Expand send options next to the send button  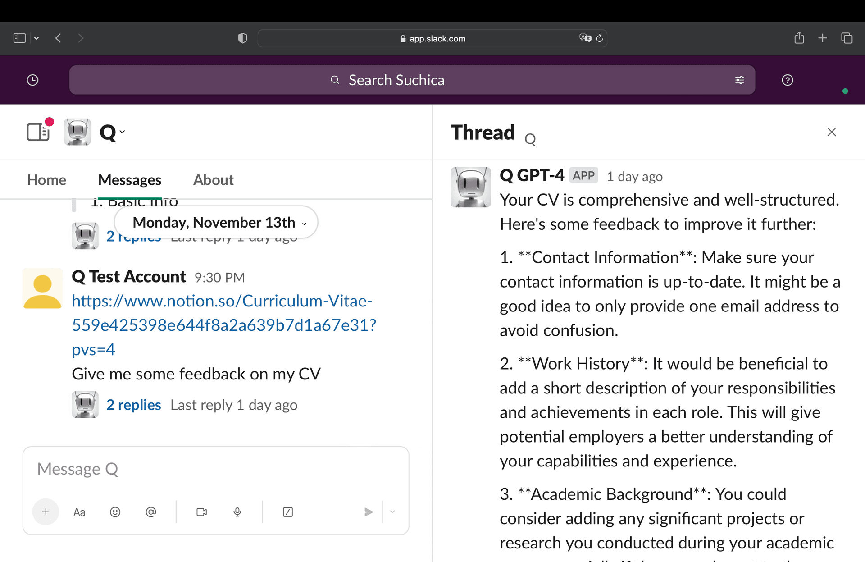(392, 512)
